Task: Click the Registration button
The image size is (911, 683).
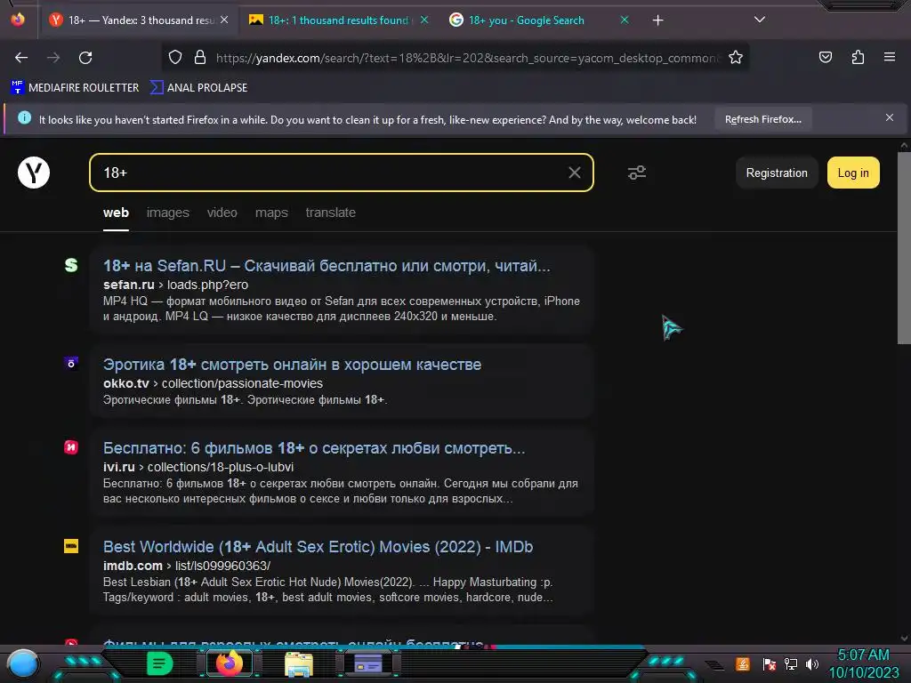Action: point(776,173)
